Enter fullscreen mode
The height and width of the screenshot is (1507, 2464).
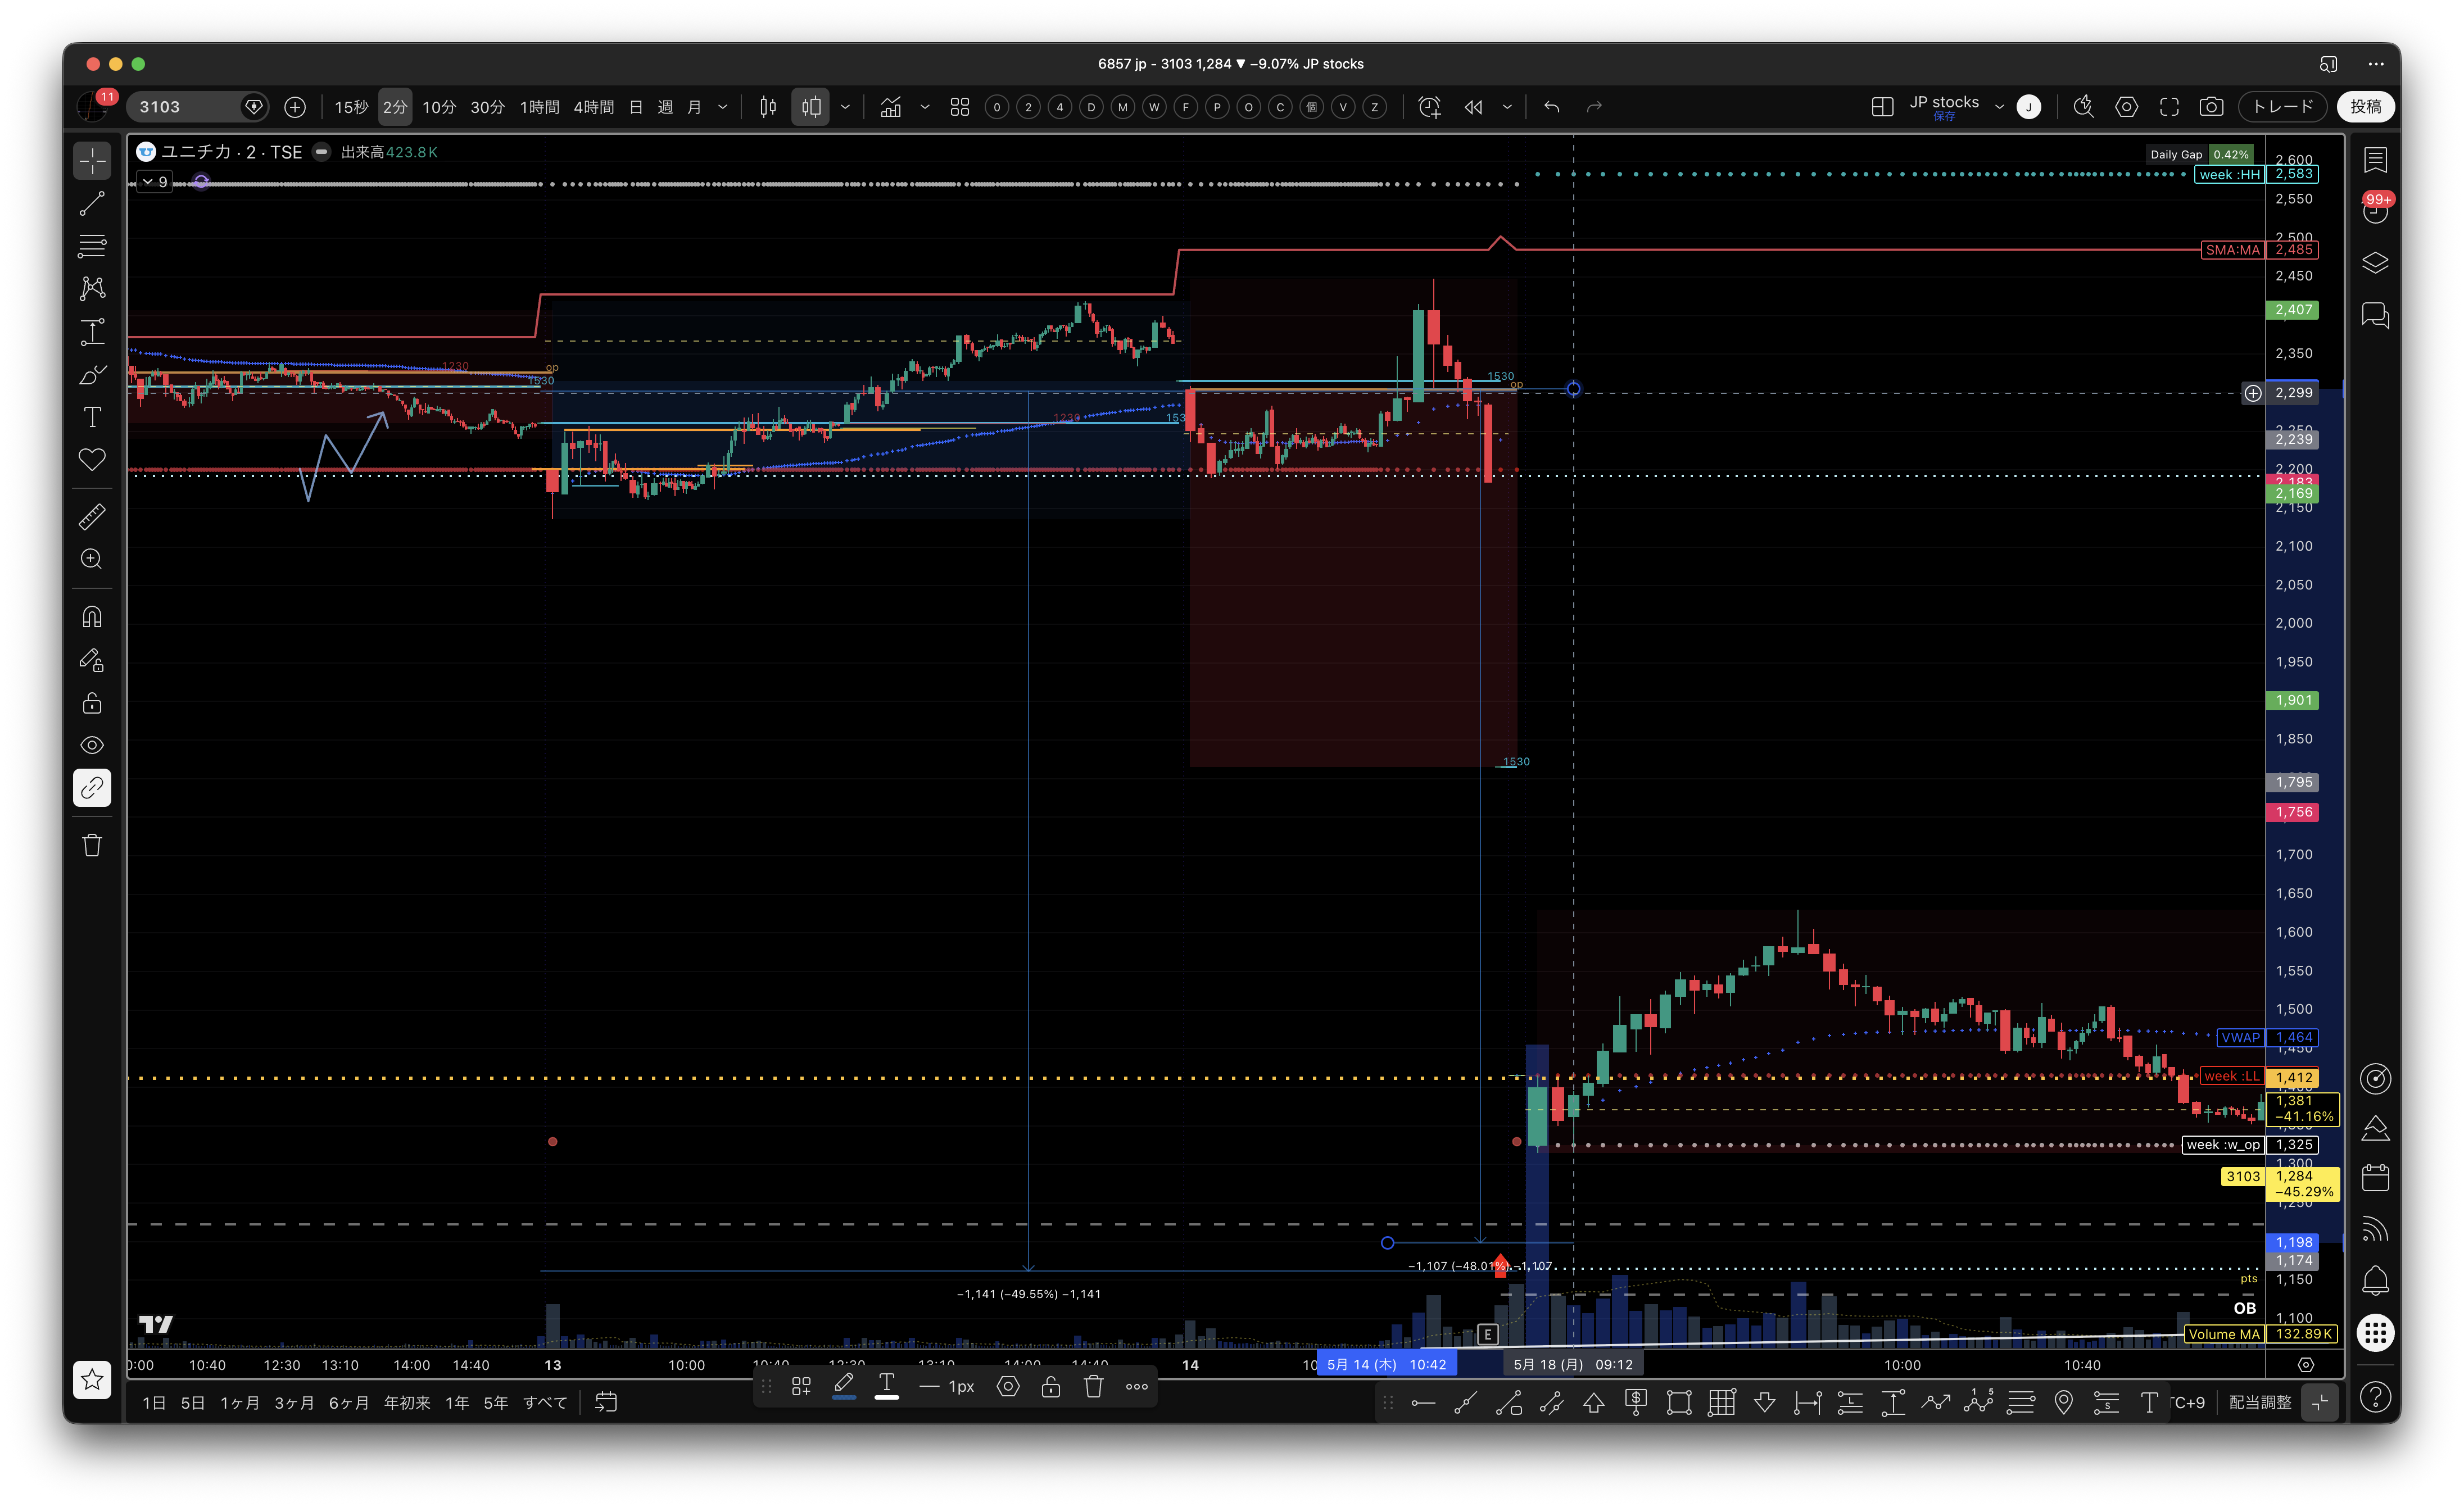[x=2169, y=107]
